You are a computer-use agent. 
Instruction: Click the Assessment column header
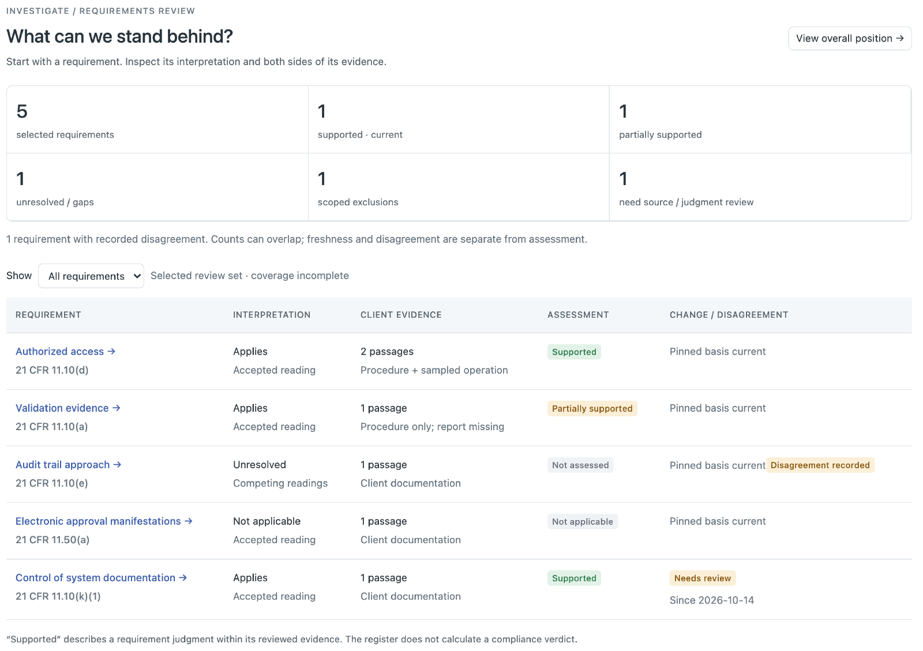[x=578, y=315]
